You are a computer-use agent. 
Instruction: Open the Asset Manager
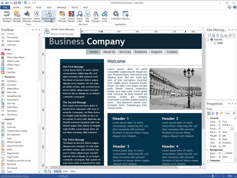coord(62,16)
